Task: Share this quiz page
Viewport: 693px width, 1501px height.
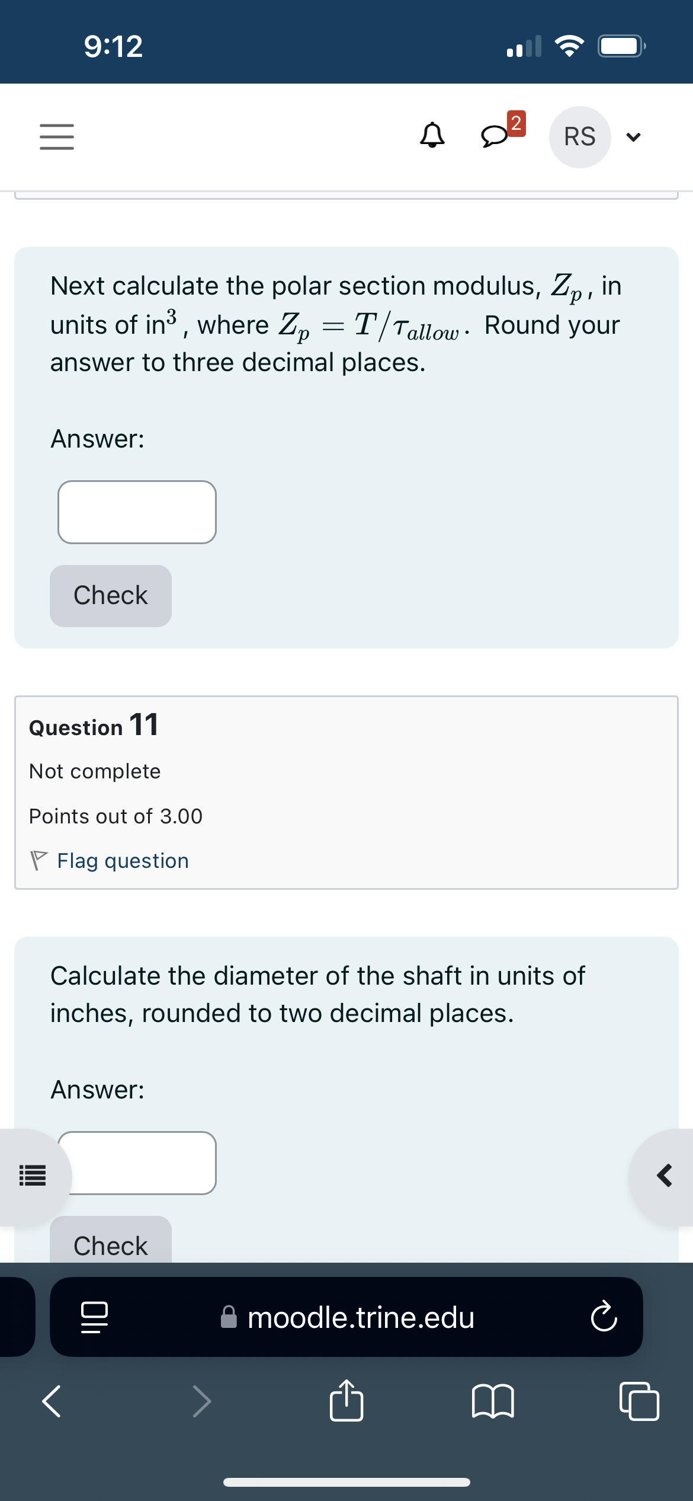Action: point(348,1402)
